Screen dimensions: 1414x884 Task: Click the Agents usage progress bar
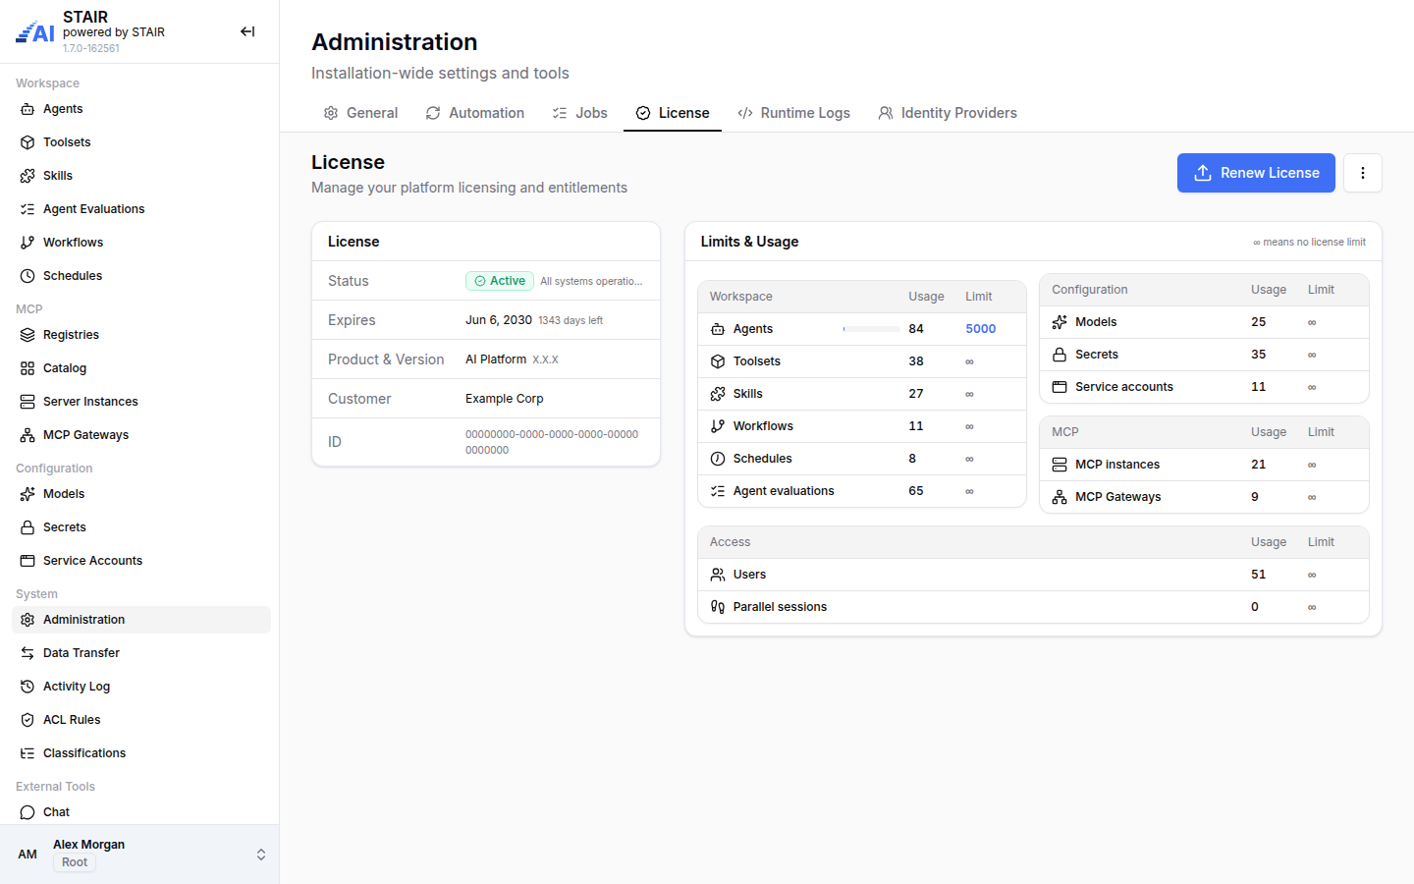tap(872, 329)
